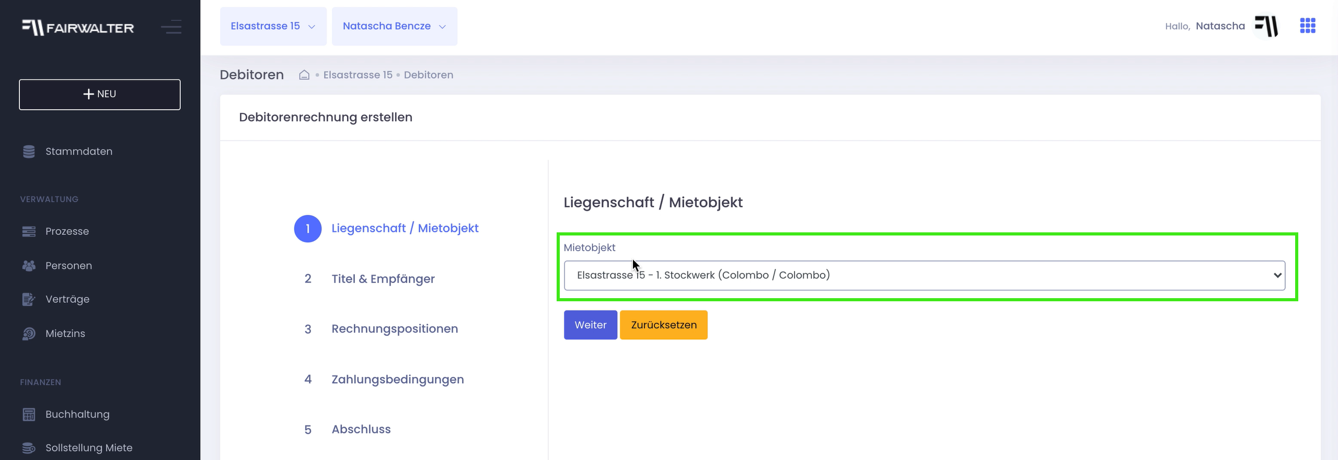Click the Fairwalter logo in sidebar

point(78,27)
